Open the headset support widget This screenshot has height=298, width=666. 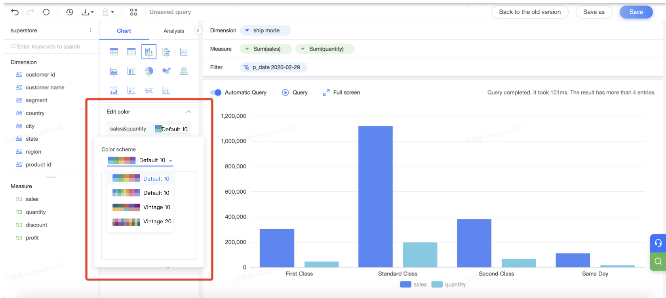(658, 243)
